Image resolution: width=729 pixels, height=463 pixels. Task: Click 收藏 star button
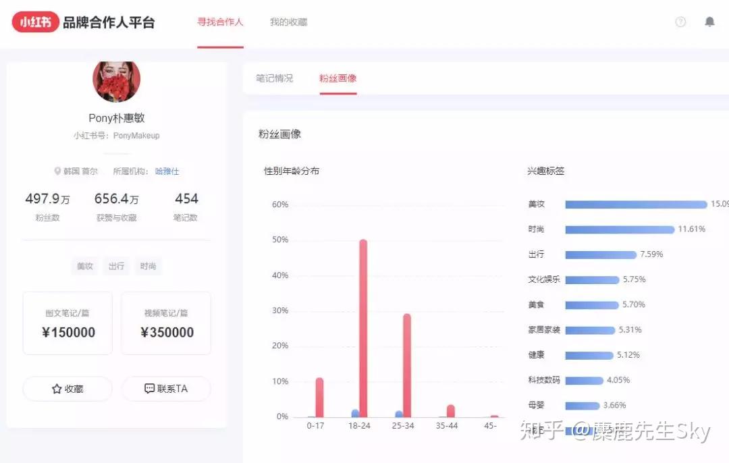(67, 389)
